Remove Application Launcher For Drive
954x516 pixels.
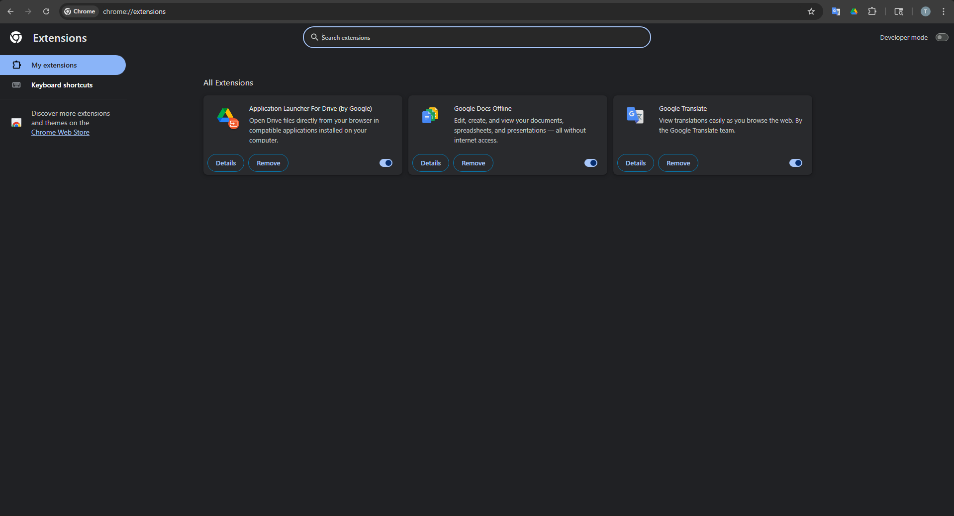(269, 163)
